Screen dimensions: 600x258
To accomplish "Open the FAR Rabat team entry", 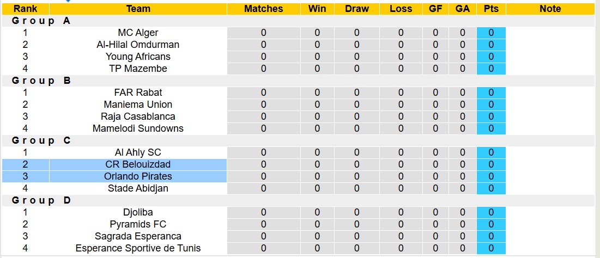I will pos(138,93).
